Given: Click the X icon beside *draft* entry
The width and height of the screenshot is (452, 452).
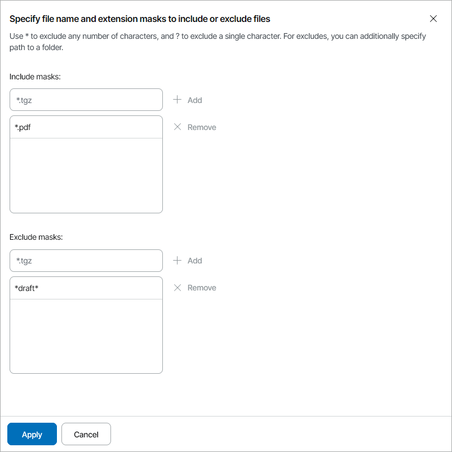Looking at the screenshot, I should [178, 288].
